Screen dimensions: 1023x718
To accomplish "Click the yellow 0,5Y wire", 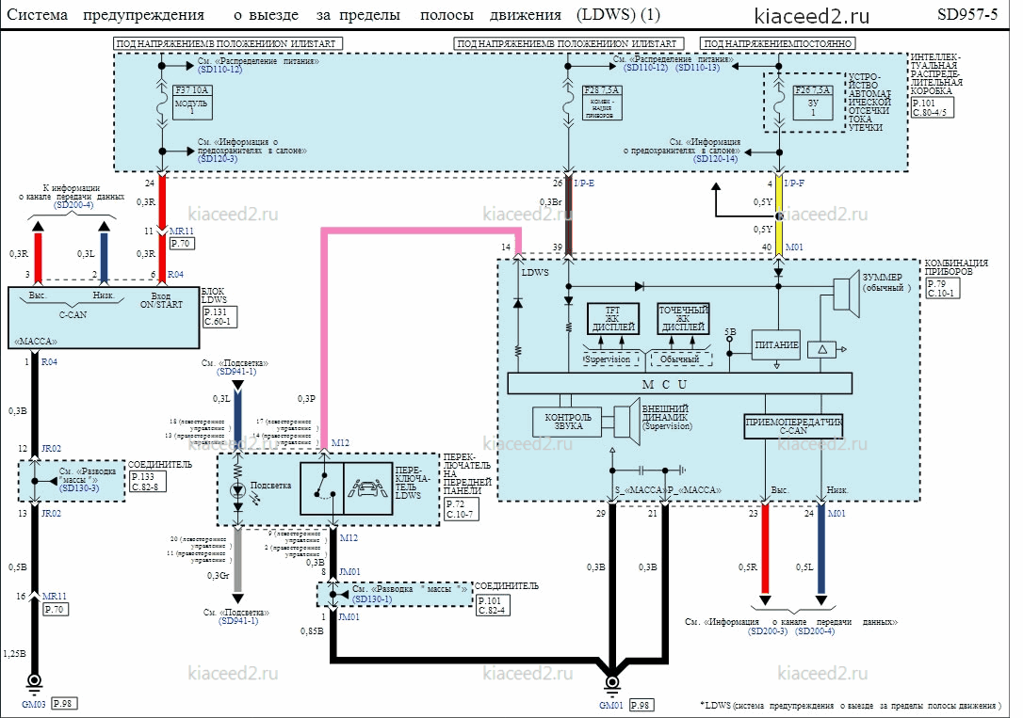I will [778, 215].
